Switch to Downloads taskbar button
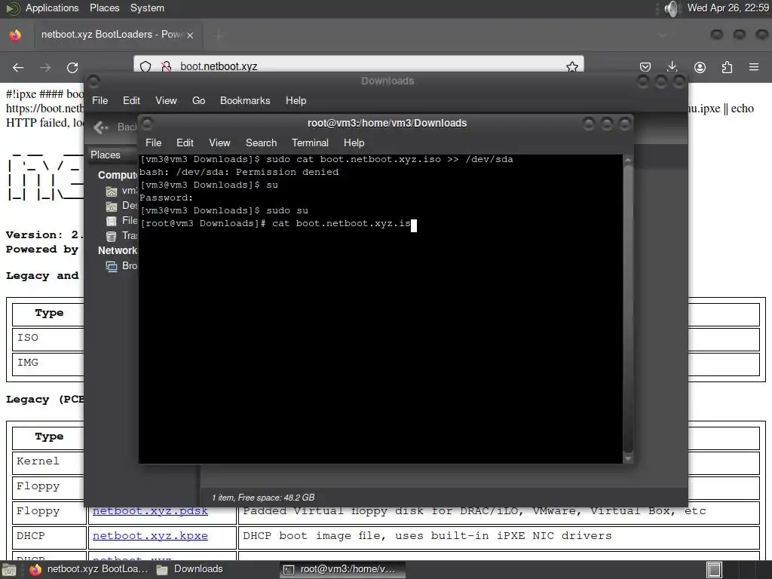The width and height of the screenshot is (772, 579). pyautogui.click(x=189, y=569)
